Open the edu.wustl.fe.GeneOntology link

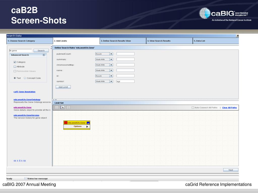[x=27, y=100]
